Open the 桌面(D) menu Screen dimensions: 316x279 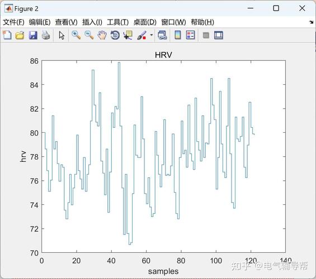tap(145, 22)
